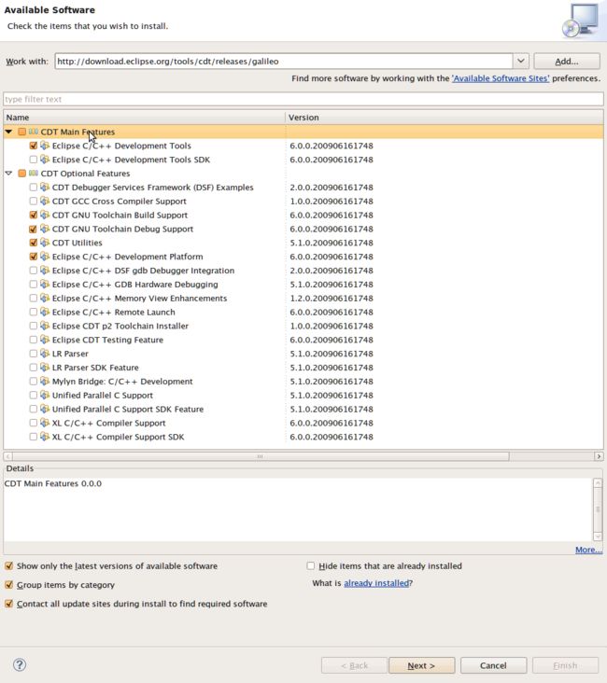Screen dimensions: 607x683
Task: Click the More... details link
Action: (588, 550)
